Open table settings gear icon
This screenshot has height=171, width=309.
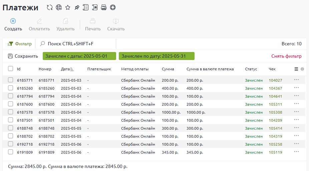302,69
